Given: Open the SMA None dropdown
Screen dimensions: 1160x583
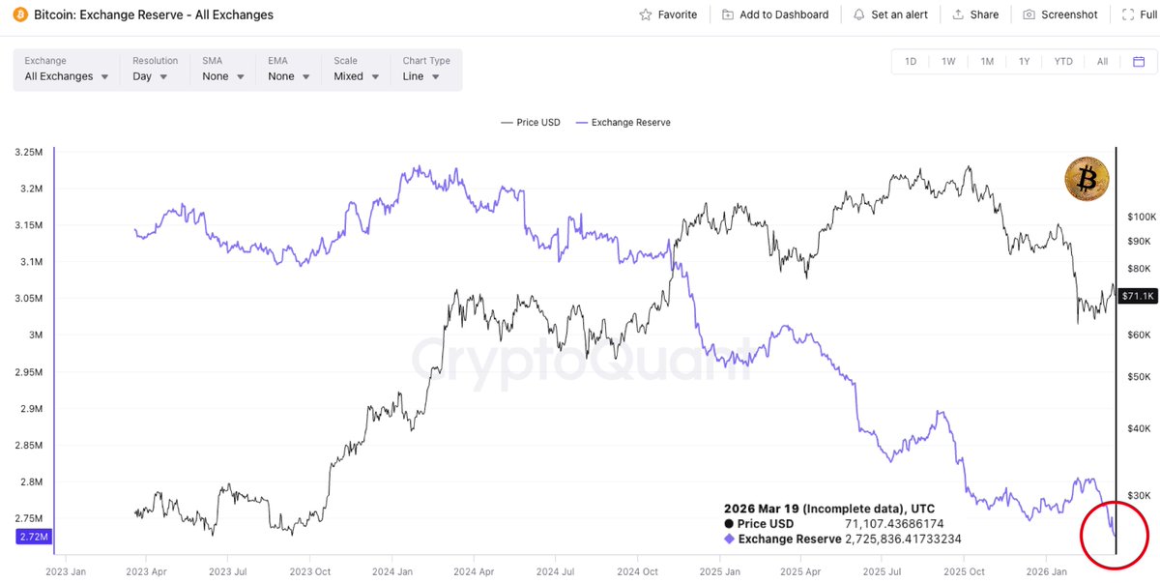Looking at the screenshot, I should [x=221, y=76].
